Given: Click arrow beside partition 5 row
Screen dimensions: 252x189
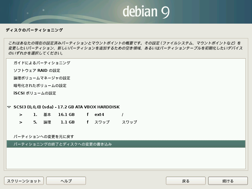Looking at the screenshot, I should pos(20,122).
